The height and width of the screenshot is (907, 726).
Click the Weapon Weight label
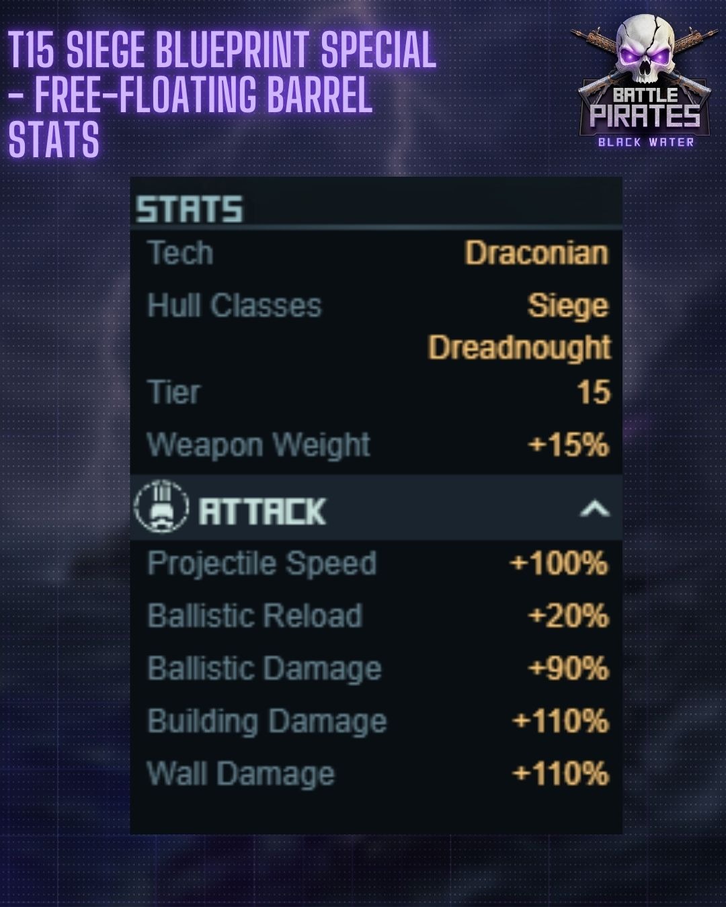(259, 445)
